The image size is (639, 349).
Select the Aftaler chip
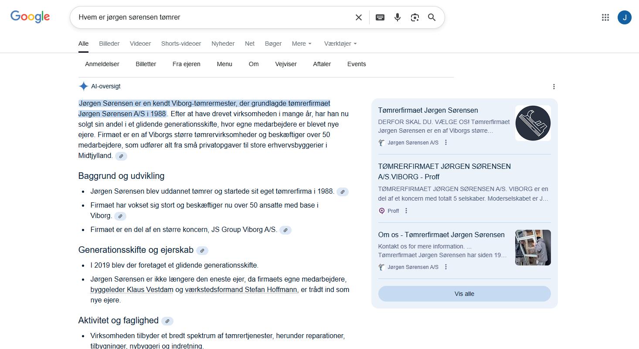322,64
